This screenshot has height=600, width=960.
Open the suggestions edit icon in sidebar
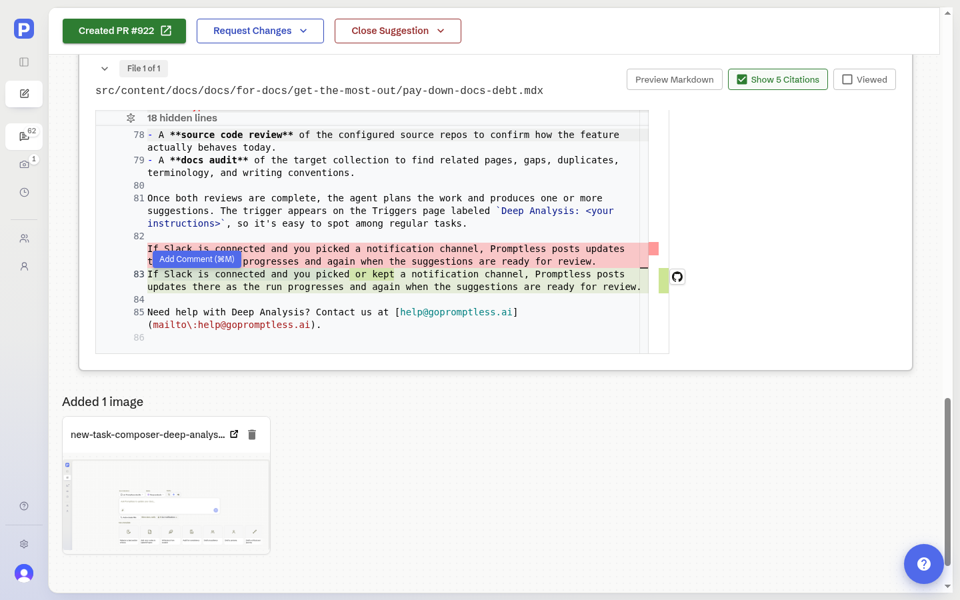(x=24, y=94)
